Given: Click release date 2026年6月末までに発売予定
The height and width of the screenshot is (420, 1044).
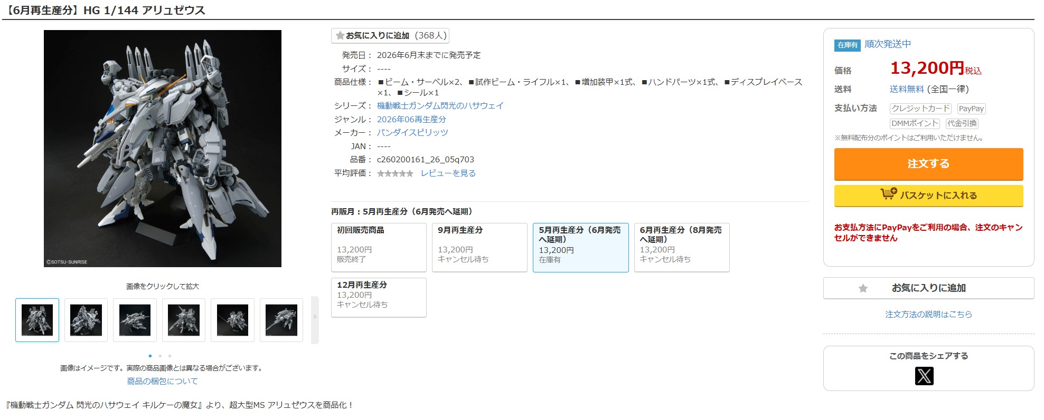Looking at the screenshot, I should click(429, 55).
